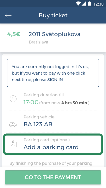Select the 2011 Svätoplukova zone title

[54, 34]
